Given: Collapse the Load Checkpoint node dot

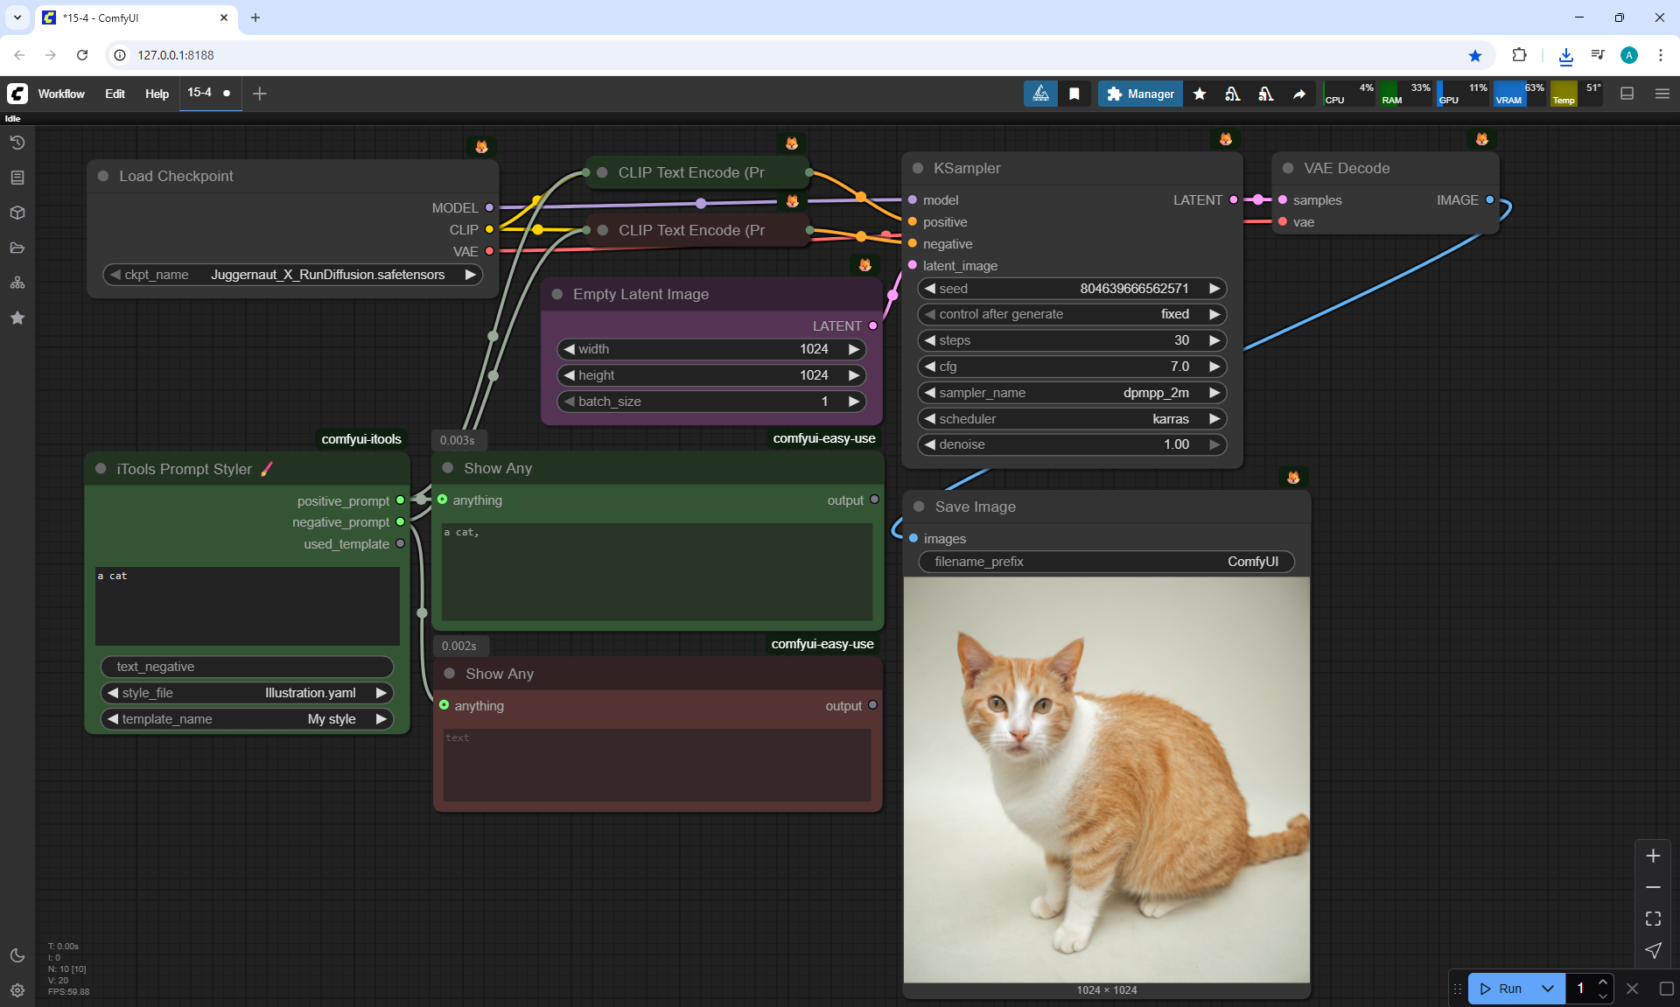Looking at the screenshot, I should coord(103,176).
